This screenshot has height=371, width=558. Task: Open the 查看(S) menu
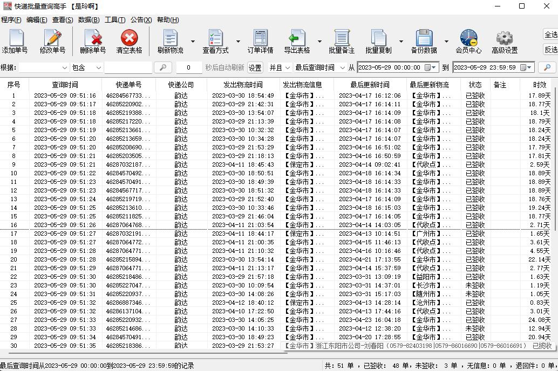point(63,20)
